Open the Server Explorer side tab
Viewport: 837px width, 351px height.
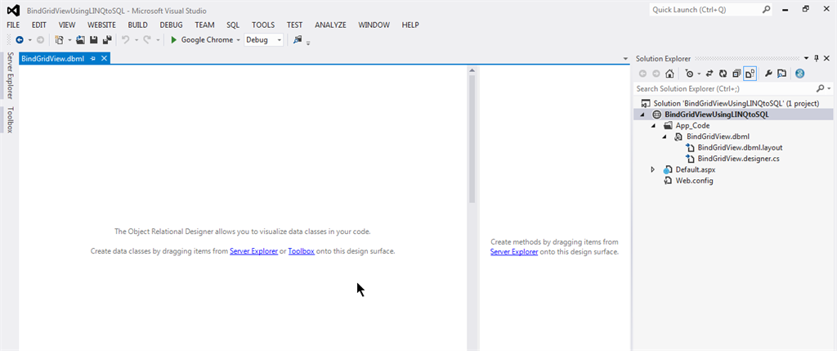point(10,75)
